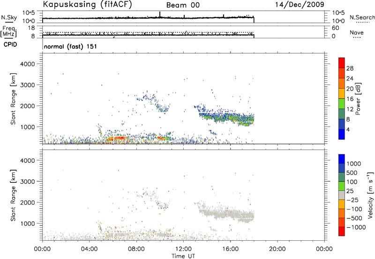Click the "16" power color bar value
Viewport: 375px width, 259px height.
tap(350, 99)
